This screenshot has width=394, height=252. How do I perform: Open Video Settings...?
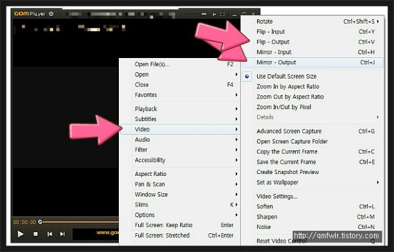pyautogui.click(x=313, y=197)
